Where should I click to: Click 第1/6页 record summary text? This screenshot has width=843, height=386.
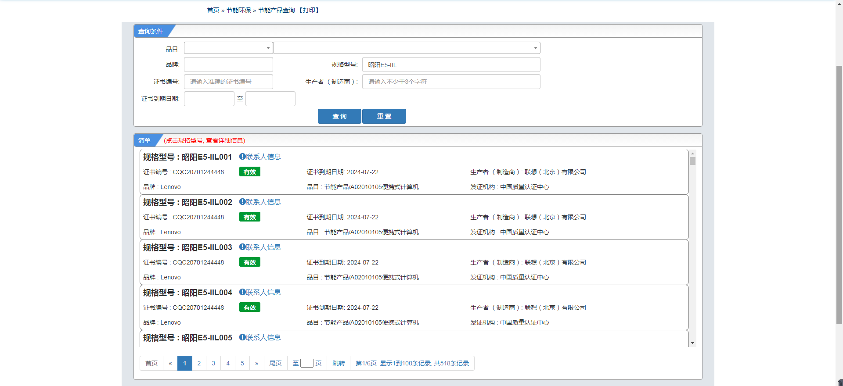pos(412,363)
